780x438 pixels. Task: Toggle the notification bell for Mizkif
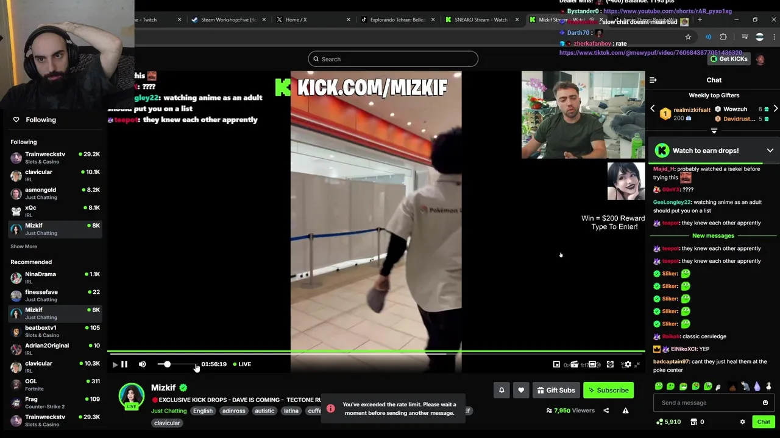pos(502,390)
